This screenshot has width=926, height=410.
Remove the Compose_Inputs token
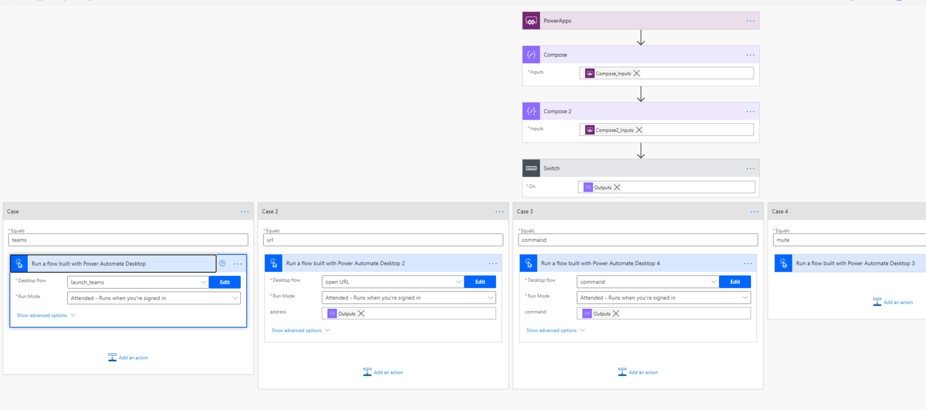tap(637, 73)
